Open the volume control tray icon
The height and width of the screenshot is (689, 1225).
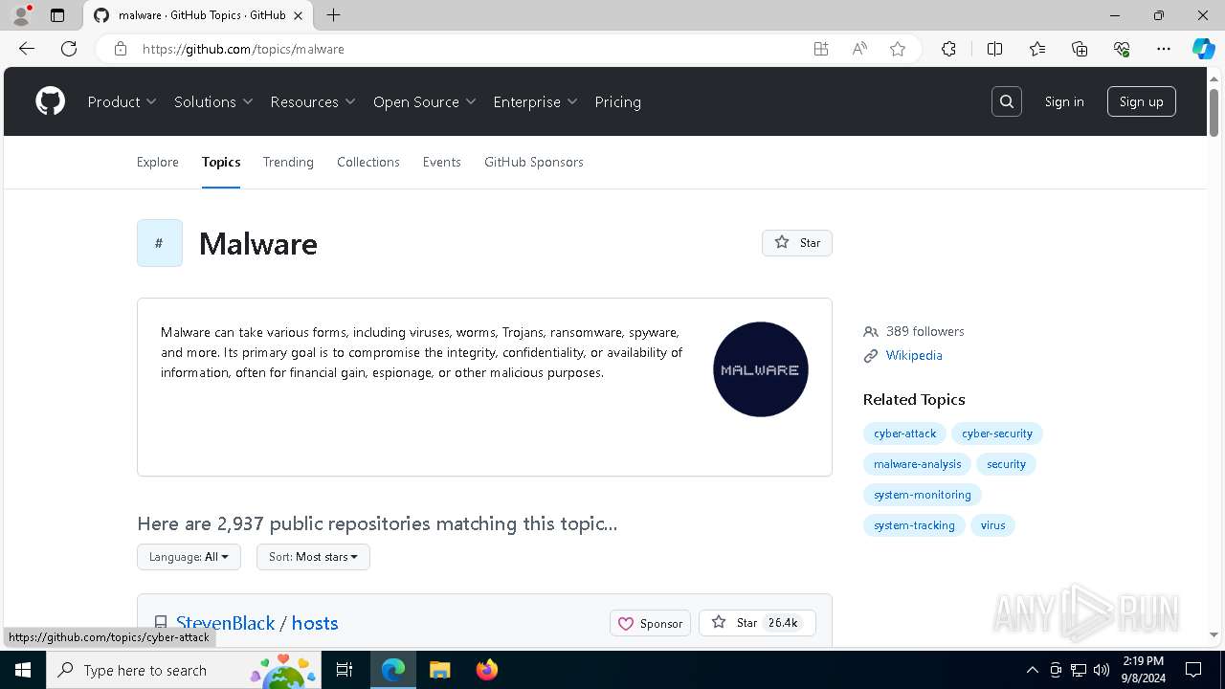[1102, 670]
